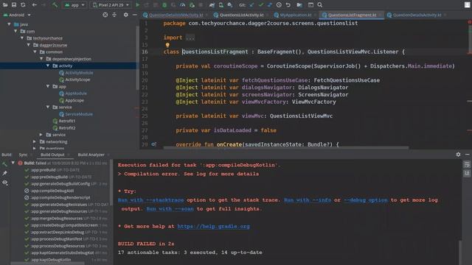The height and width of the screenshot is (265, 472).
Task: Switch to the MyApplication.kt tab
Action: pos(295,15)
